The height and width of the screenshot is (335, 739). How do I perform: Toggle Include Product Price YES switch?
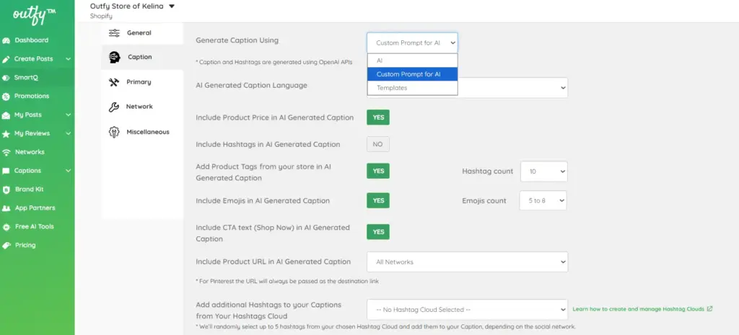tap(378, 117)
